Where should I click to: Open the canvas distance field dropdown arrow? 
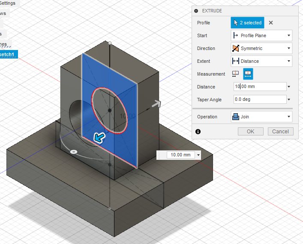[198, 155]
